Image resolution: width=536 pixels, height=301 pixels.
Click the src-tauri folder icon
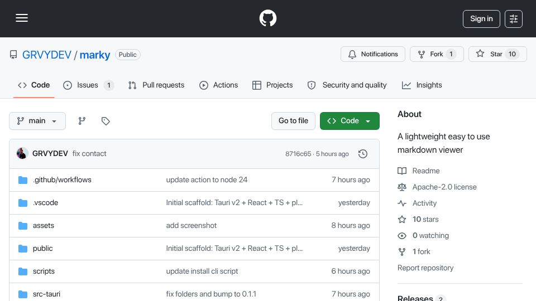[x=23, y=294]
